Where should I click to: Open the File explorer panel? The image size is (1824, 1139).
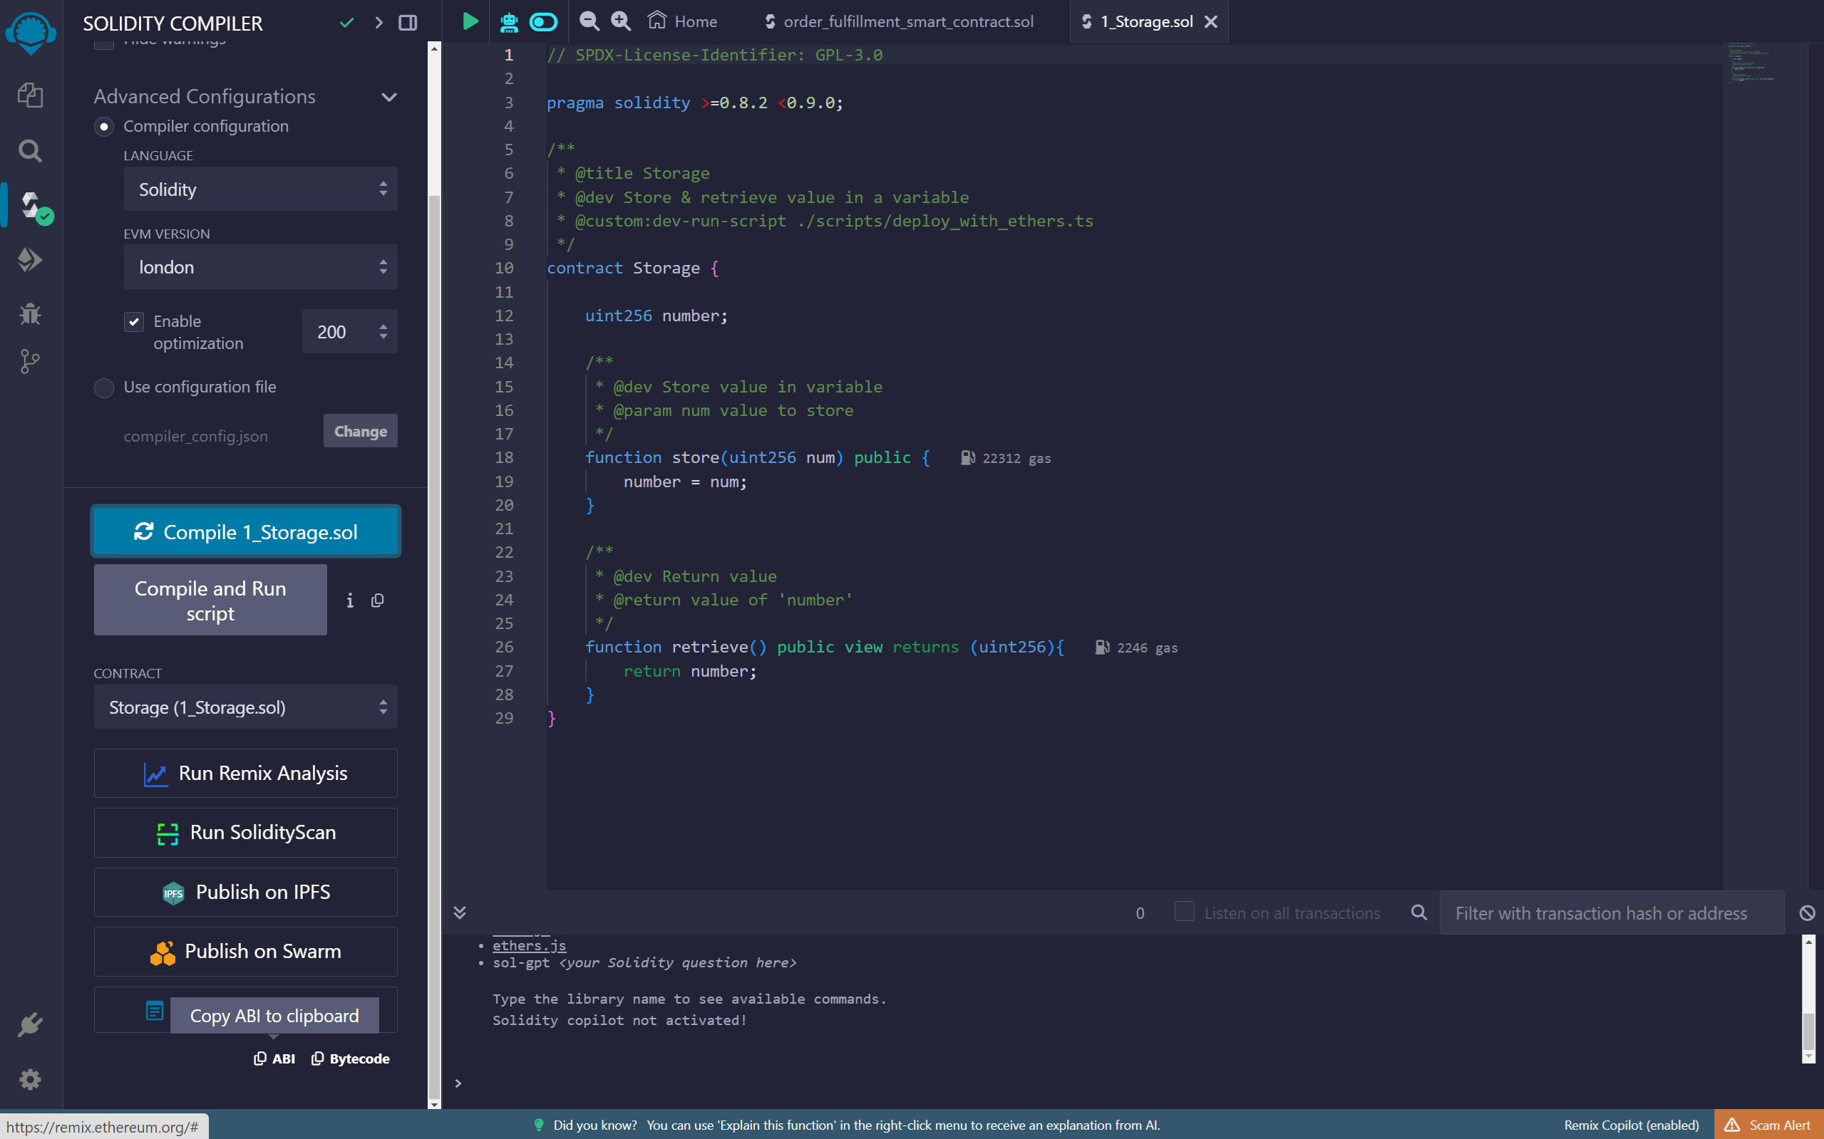tap(30, 95)
